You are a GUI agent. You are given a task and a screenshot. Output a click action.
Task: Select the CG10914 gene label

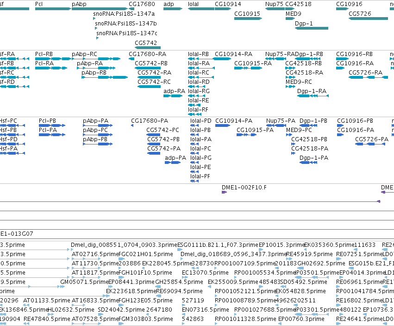pyautogui.click(x=228, y=4)
